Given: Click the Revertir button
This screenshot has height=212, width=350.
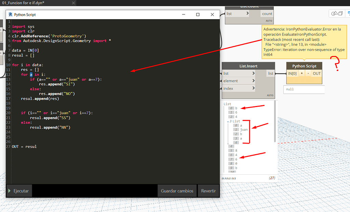Looking at the screenshot, I should (x=208, y=191).
